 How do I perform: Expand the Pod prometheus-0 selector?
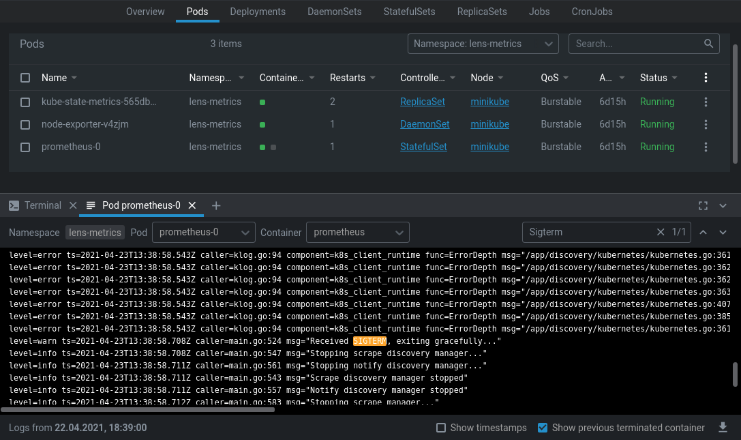click(204, 233)
